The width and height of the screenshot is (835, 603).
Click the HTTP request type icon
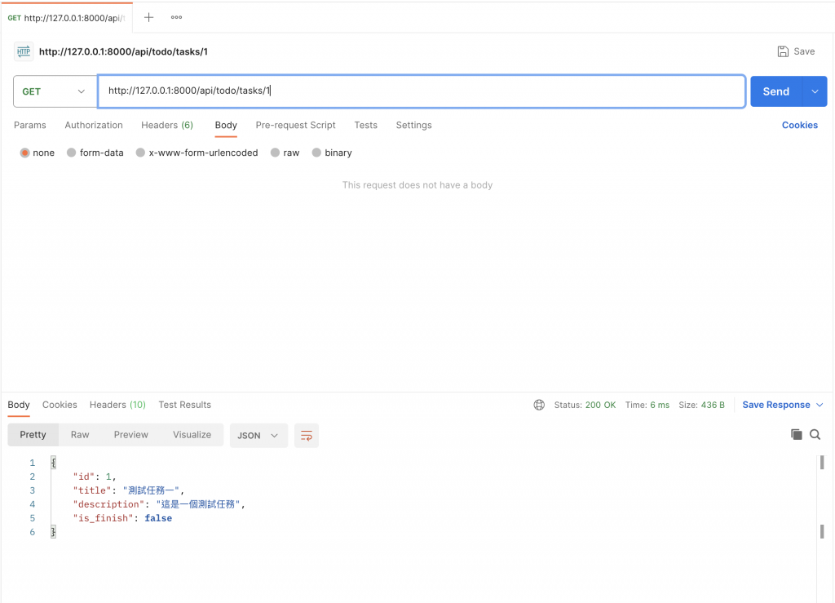(x=24, y=51)
